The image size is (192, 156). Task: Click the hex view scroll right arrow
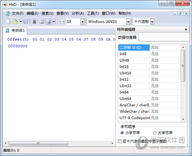coord(112,143)
